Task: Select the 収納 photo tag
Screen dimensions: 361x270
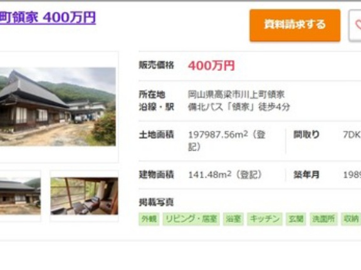Action: (351, 219)
